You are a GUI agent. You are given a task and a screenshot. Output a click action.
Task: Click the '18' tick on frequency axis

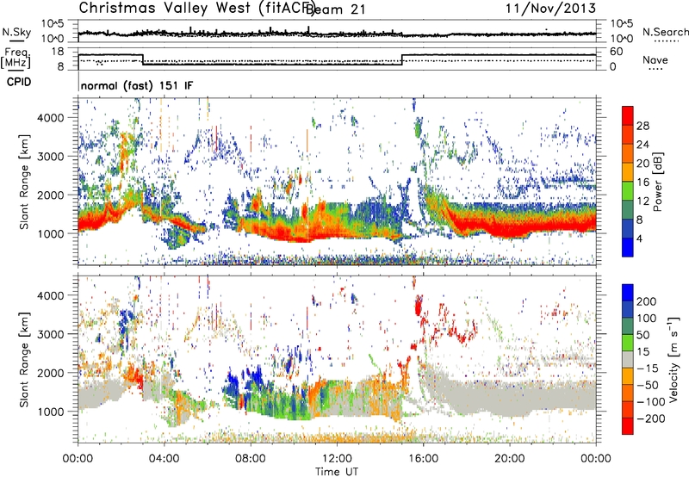click(x=58, y=52)
